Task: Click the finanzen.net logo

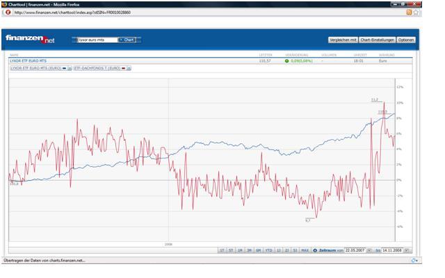Action: click(30, 39)
